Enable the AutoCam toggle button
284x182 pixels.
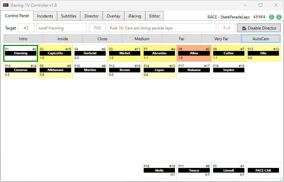(261, 39)
